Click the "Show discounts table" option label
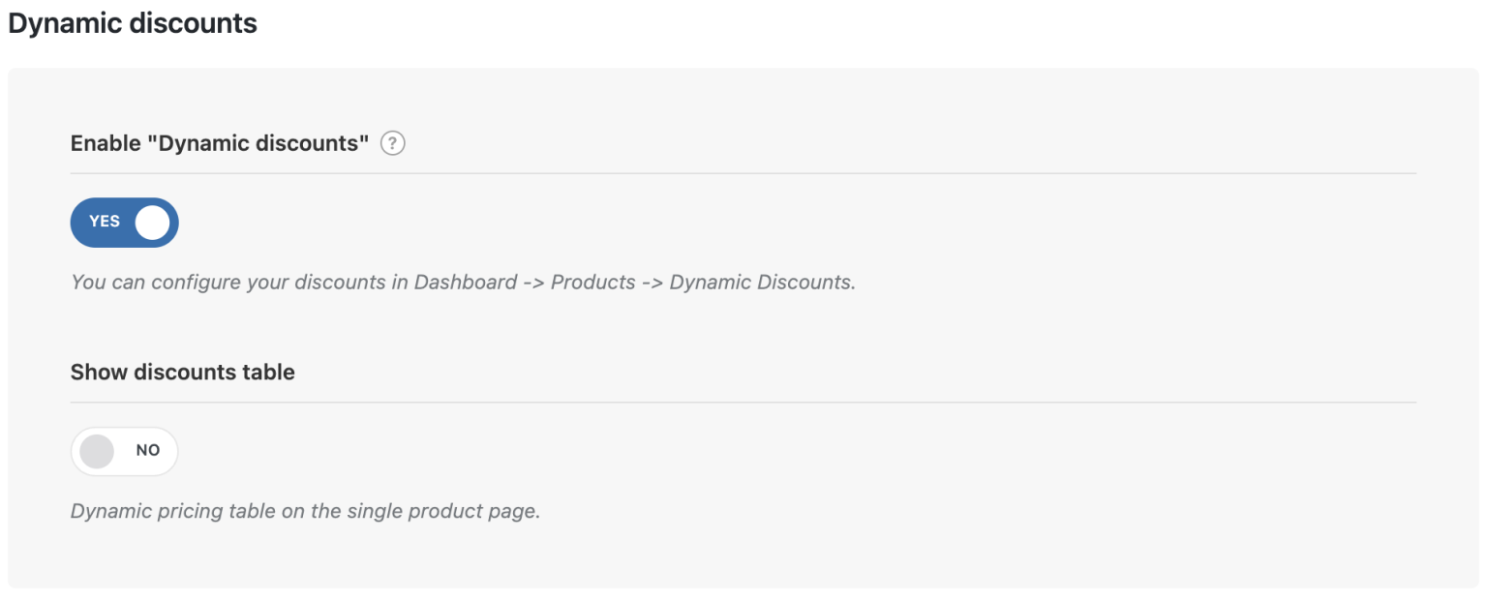Screen dimensions: 1487x600 tap(183, 372)
